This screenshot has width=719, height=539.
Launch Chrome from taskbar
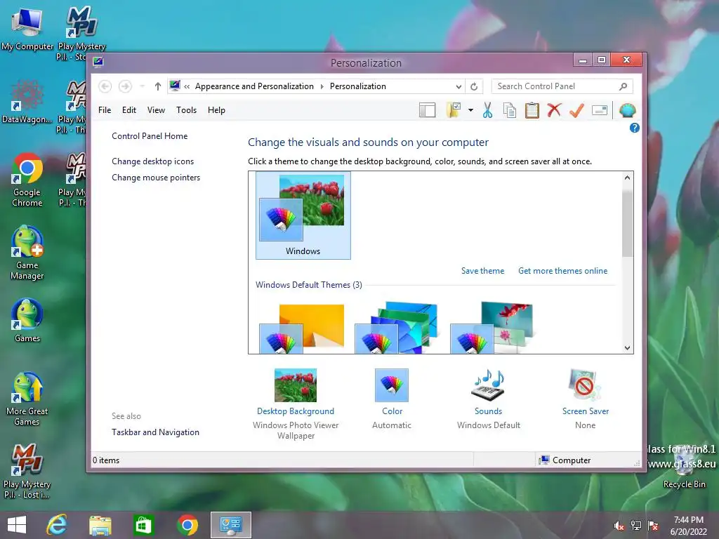tap(187, 525)
